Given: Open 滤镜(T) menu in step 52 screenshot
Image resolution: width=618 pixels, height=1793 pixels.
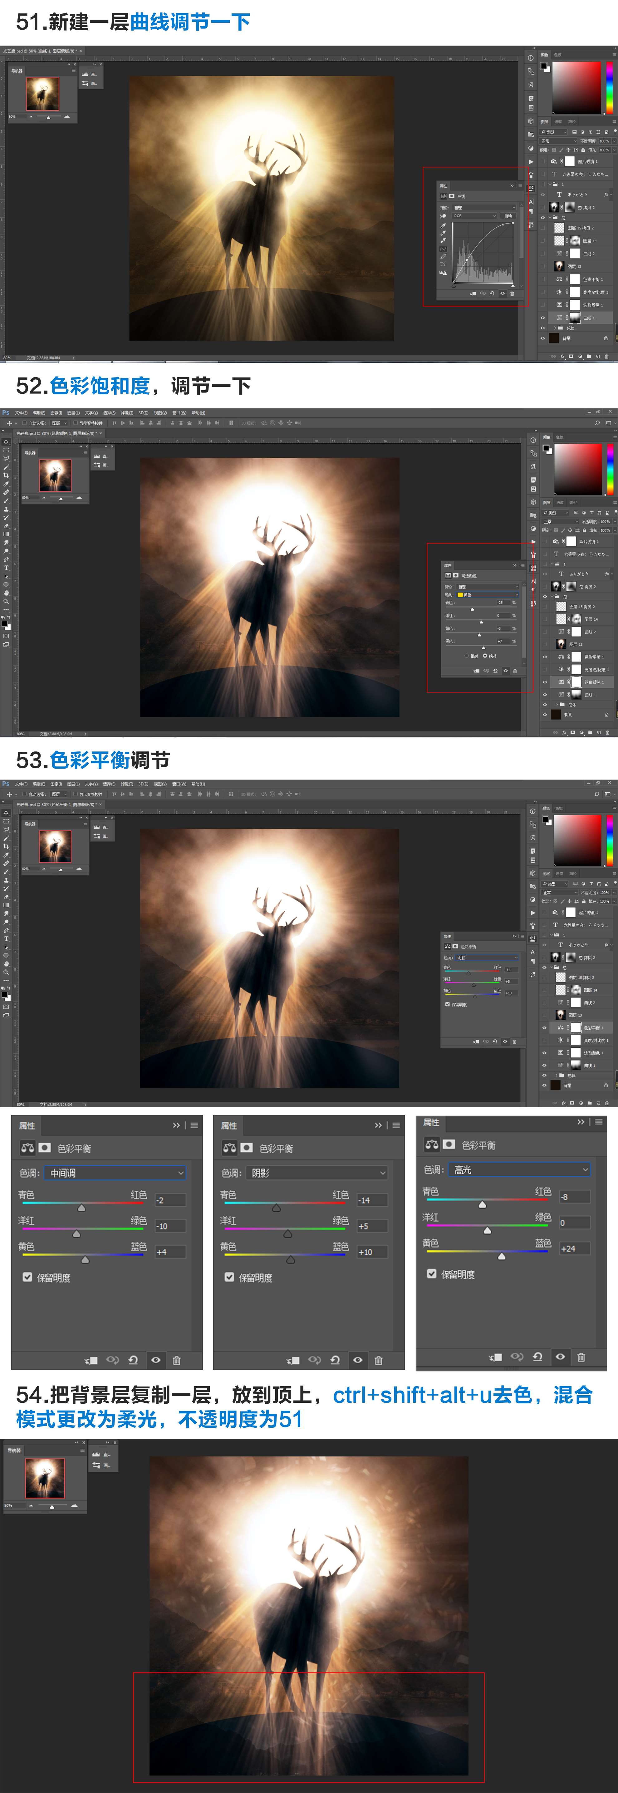Looking at the screenshot, I should [127, 413].
